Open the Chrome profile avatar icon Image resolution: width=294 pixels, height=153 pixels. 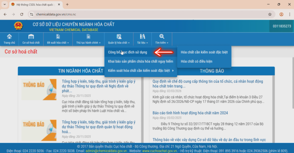(x=281, y=14)
